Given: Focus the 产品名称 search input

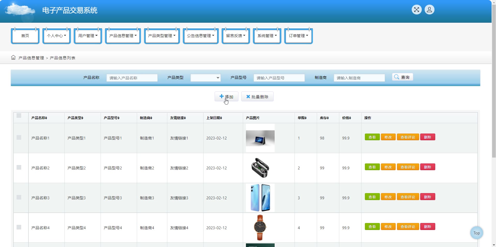Looking at the screenshot, I should (132, 78).
